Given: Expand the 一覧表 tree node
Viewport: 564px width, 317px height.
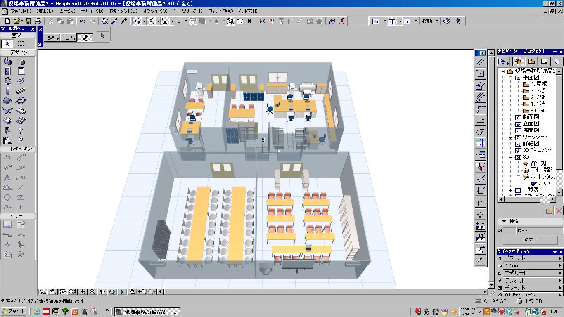Looking at the screenshot, I should [x=510, y=190].
